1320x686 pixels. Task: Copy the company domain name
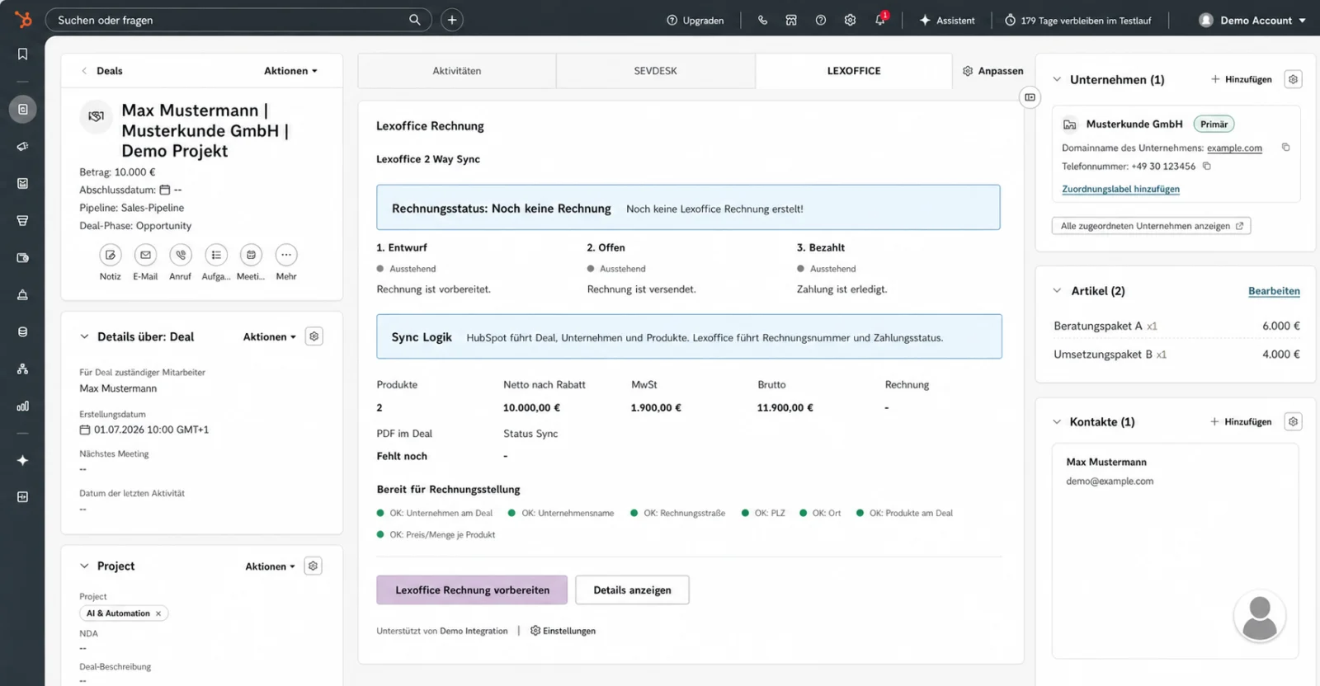[1285, 148]
